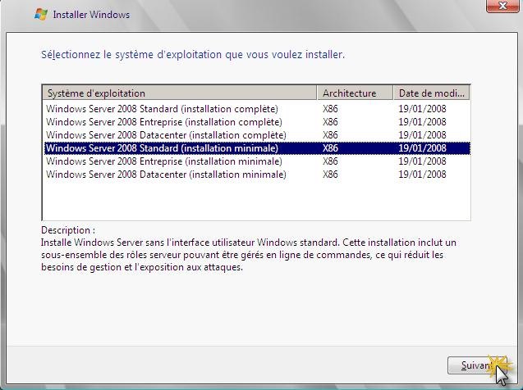Click 19/01/2008 date in Standard installation complète row
This screenshot has height=390, width=523.
pos(422,109)
